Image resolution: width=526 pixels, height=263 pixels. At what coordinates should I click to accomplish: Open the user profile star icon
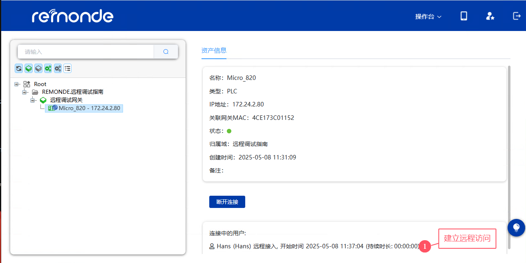pos(490,16)
